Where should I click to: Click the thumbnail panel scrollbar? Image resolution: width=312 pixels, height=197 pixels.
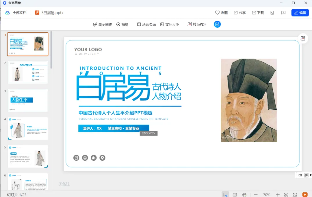point(51,50)
